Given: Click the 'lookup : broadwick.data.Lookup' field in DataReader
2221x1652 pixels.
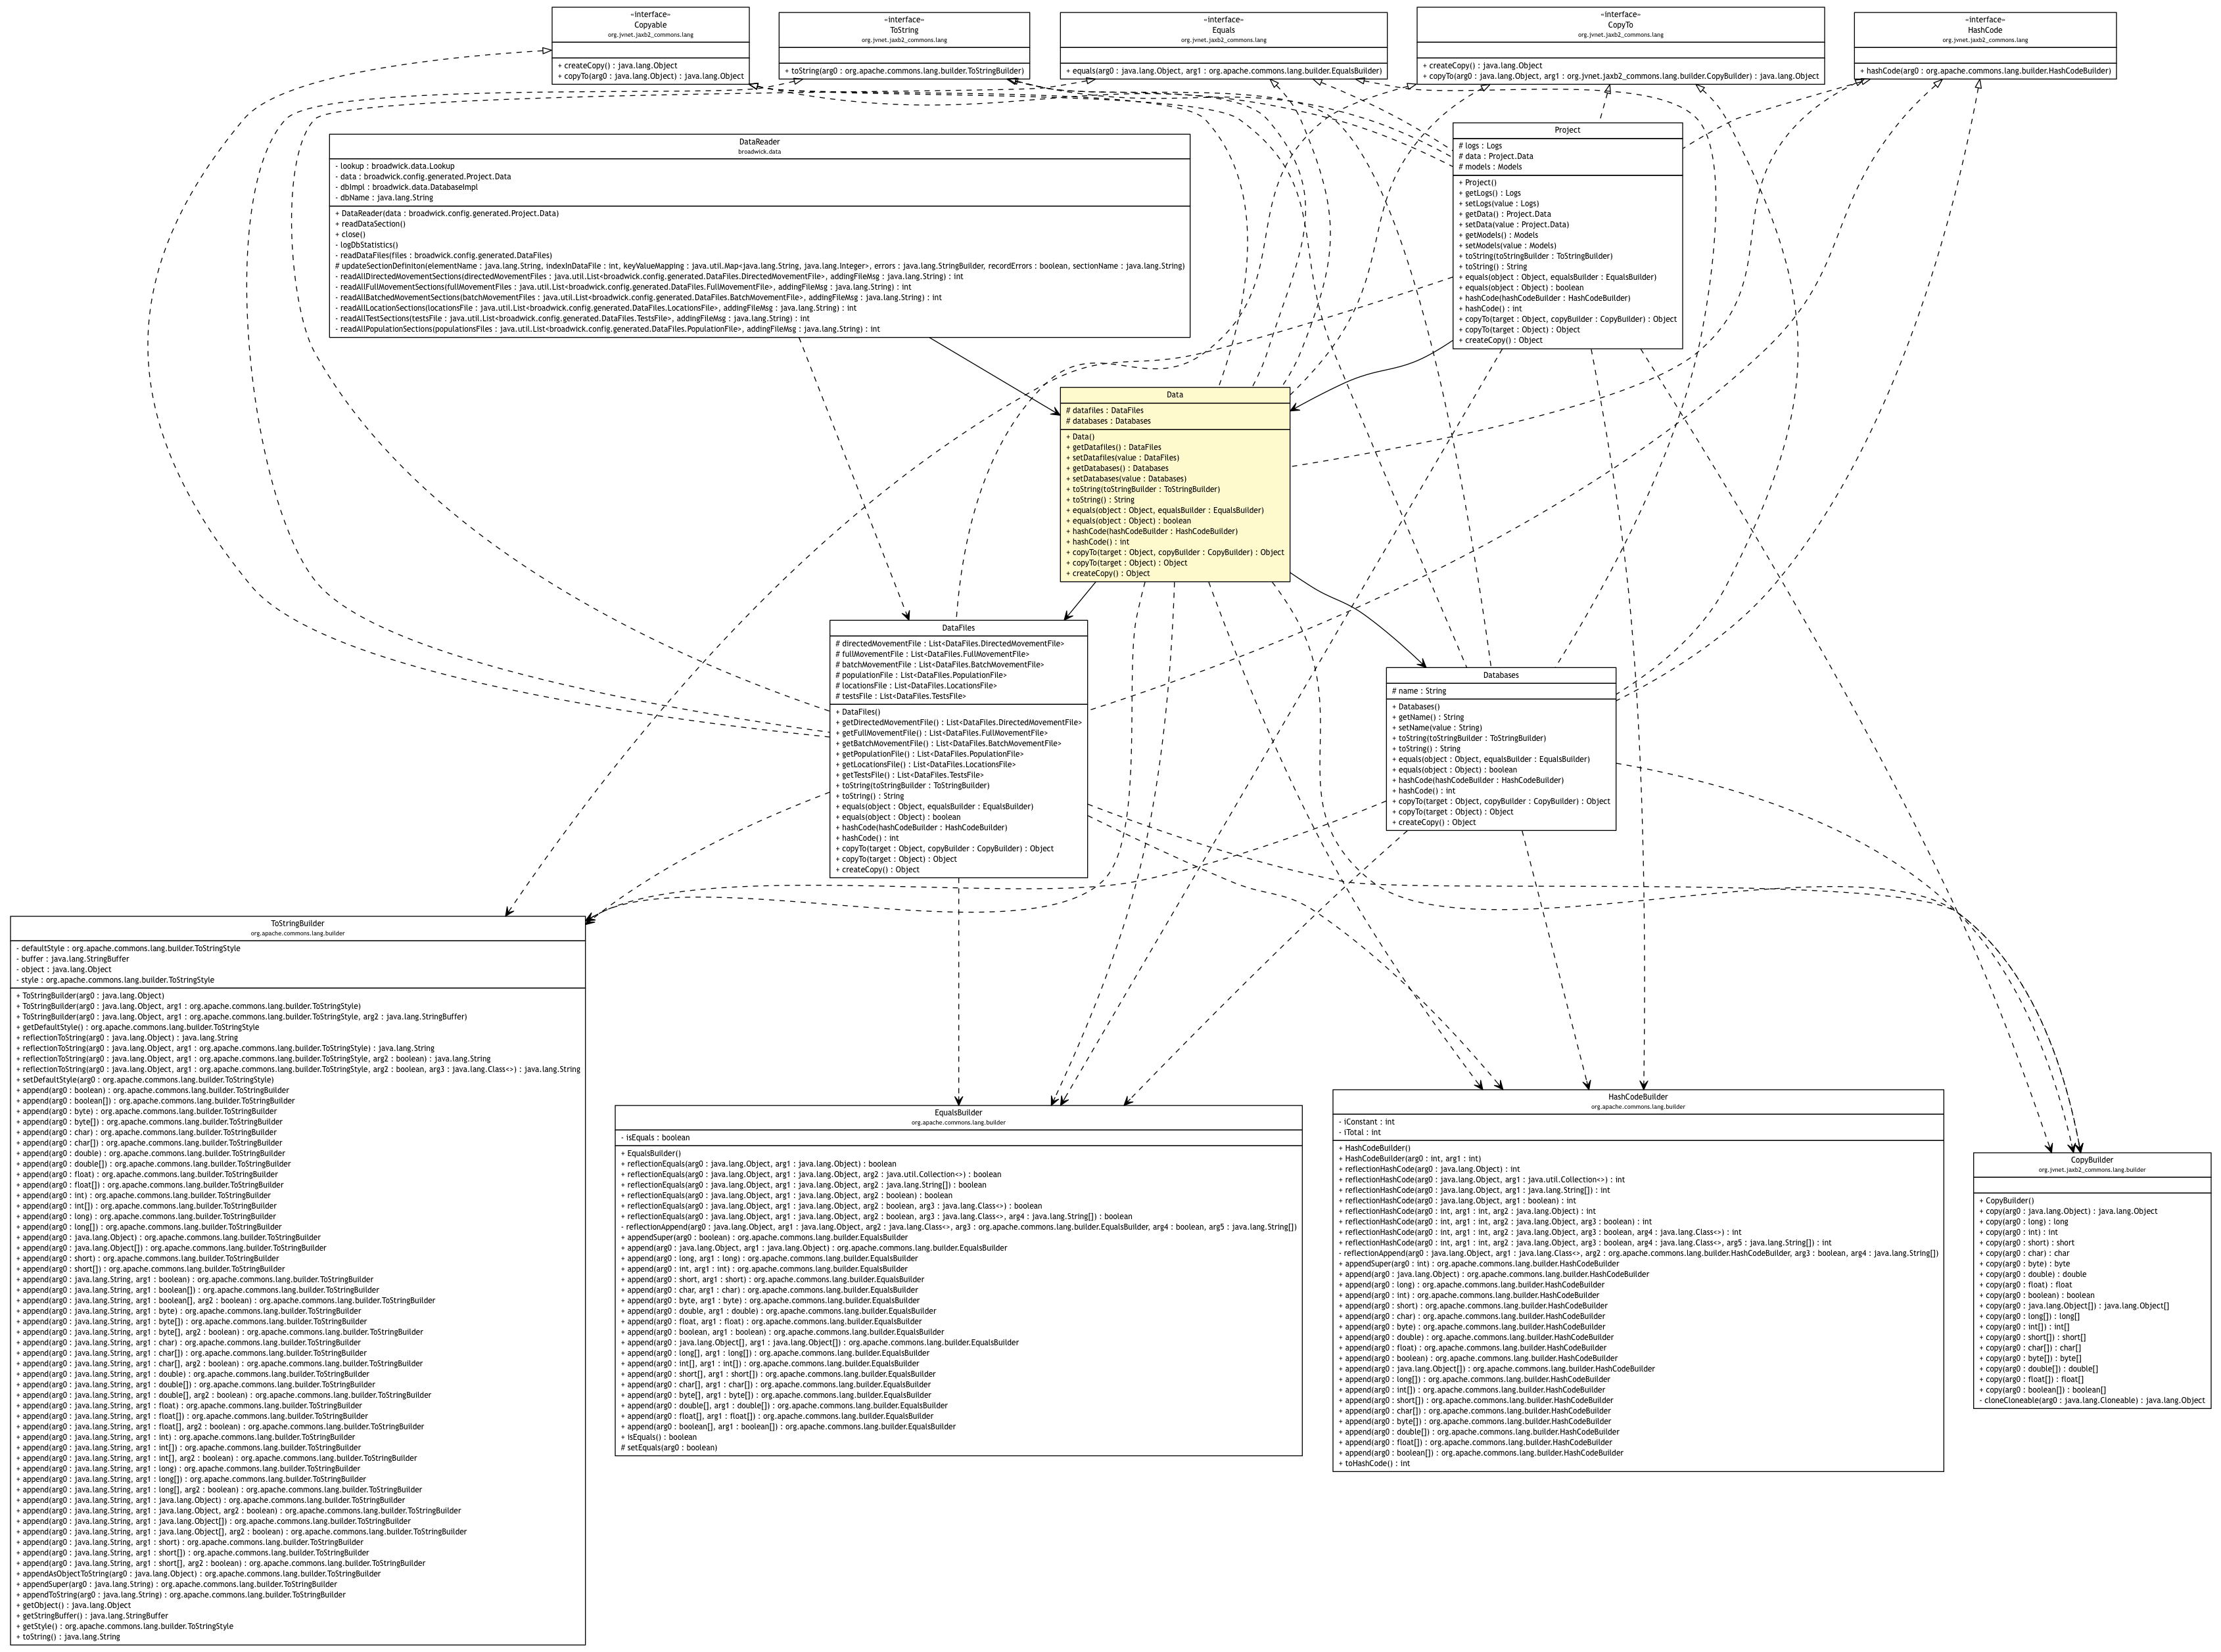Looking at the screenshot, I should point(395,166).
